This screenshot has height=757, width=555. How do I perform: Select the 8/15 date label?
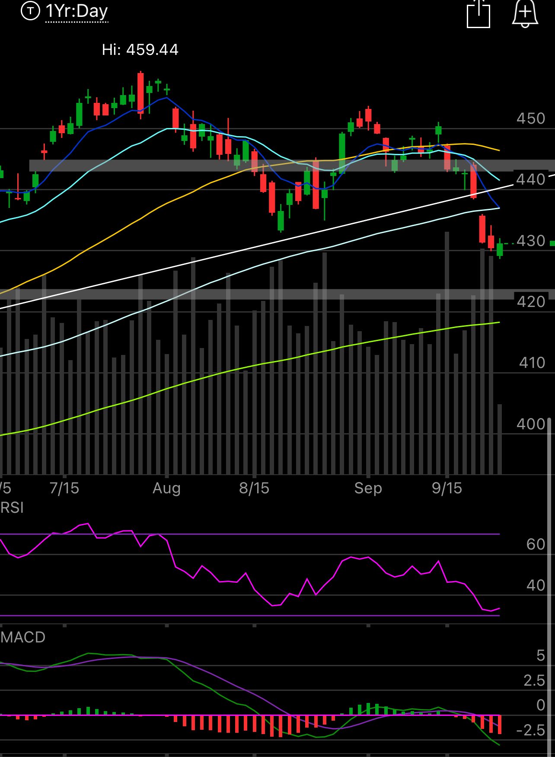click(x=254, y=488)
